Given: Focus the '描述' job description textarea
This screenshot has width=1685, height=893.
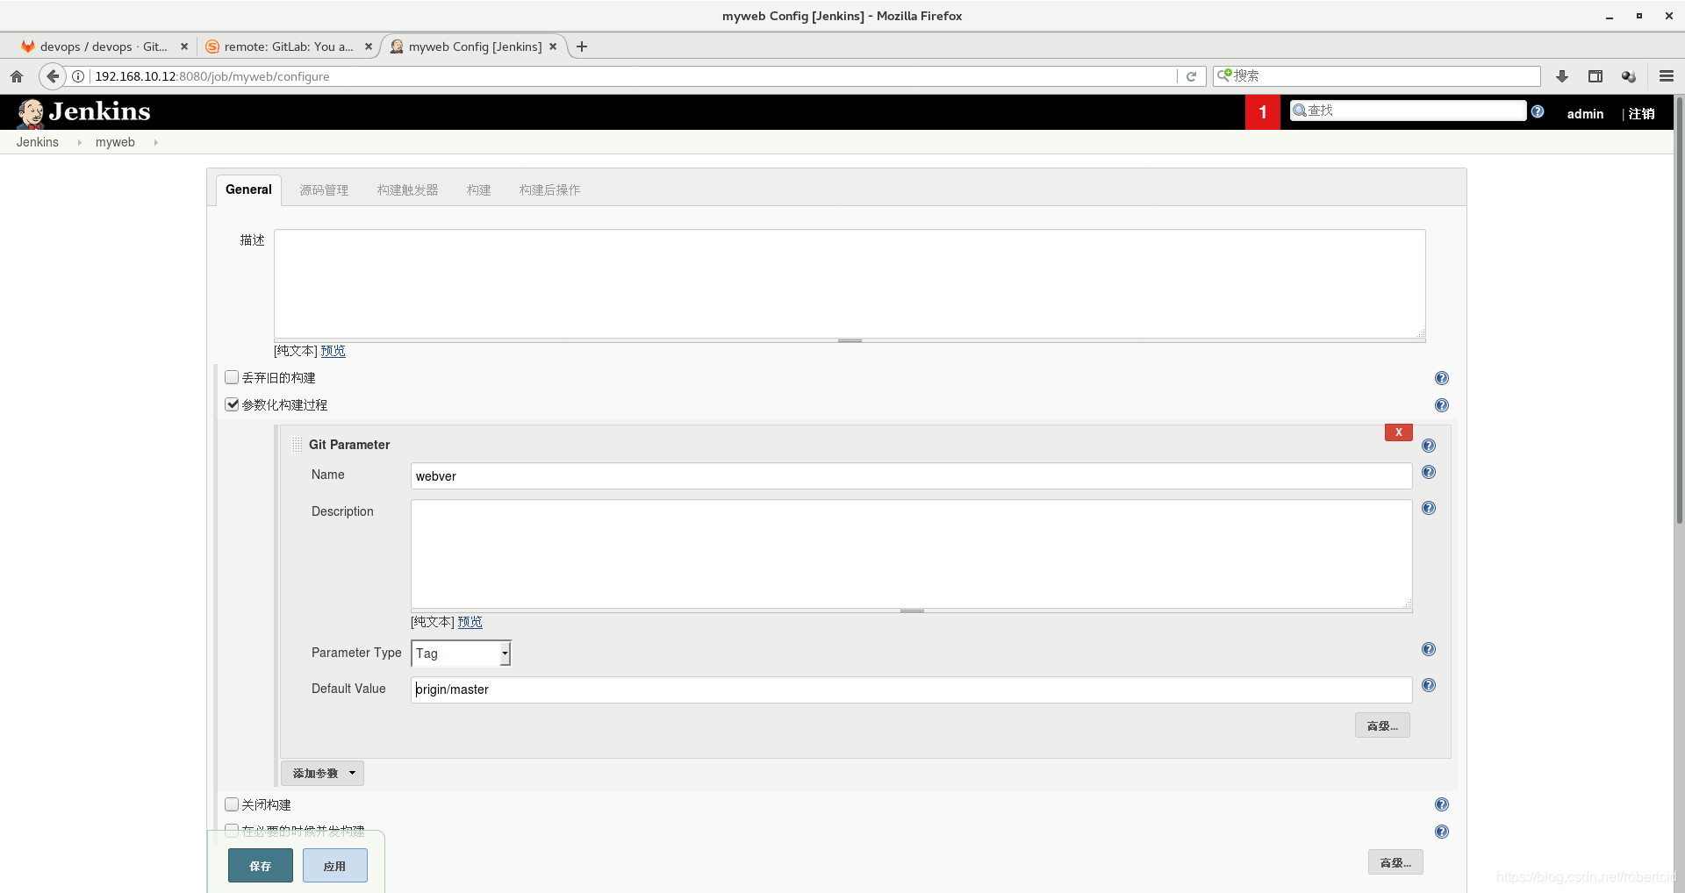Looking at the screenshot, I should click(x=850, y=283).
